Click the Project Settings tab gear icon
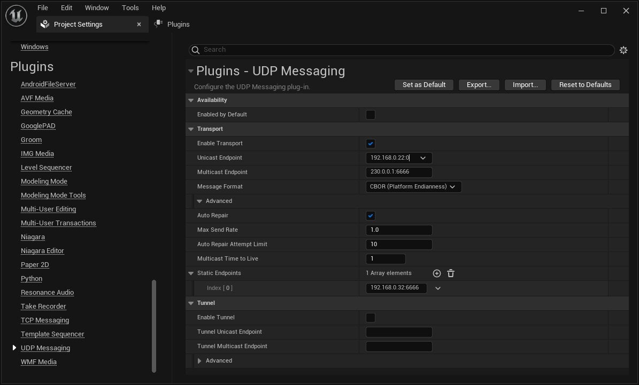Screen dimensions: 639x385 coord(45,24)
